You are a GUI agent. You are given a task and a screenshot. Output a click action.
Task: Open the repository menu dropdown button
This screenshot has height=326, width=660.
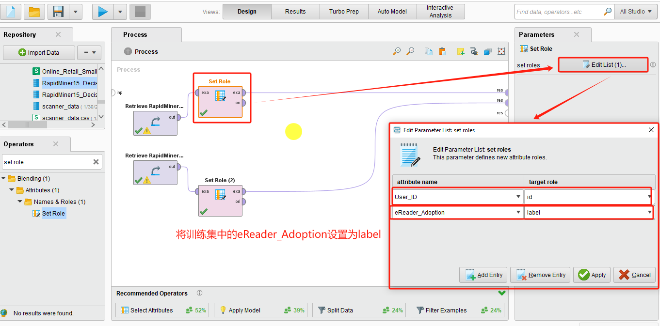[x=89, y=52]
